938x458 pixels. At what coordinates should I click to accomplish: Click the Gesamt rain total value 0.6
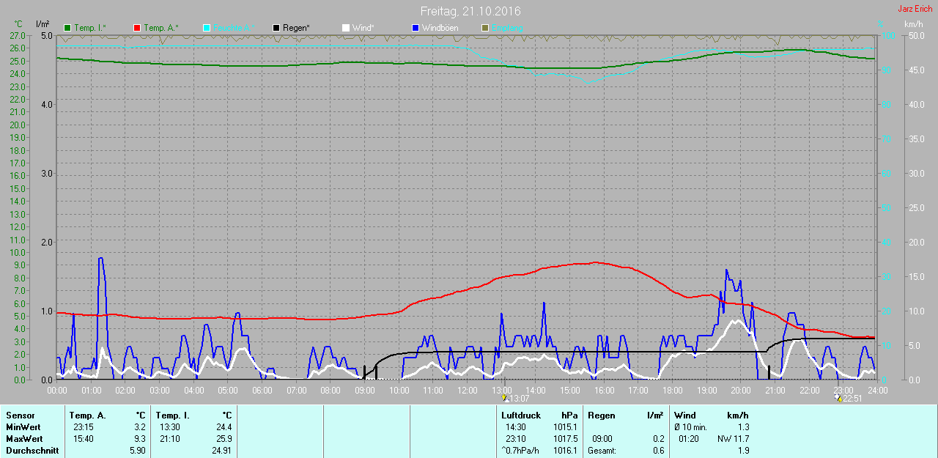657,450
